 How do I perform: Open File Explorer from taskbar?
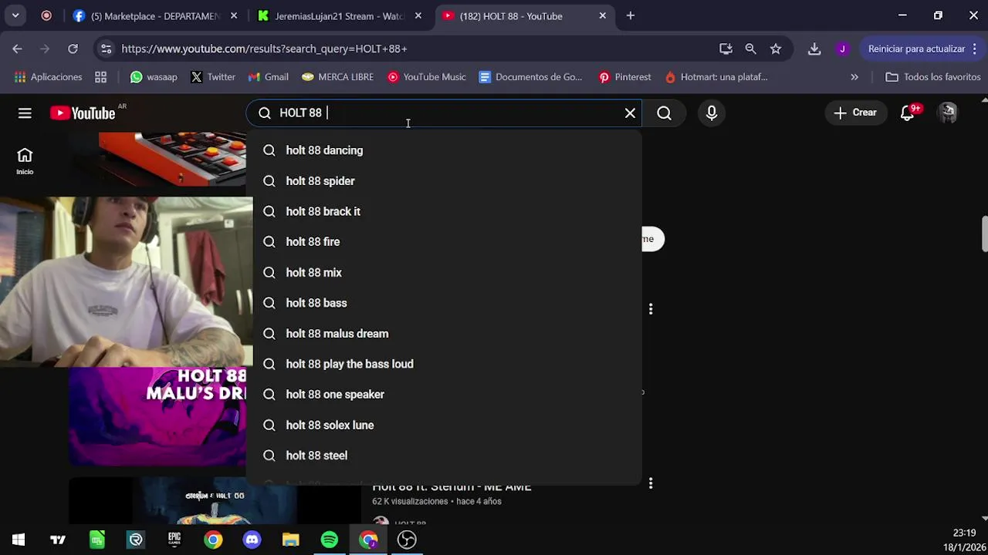coord(290,540)
